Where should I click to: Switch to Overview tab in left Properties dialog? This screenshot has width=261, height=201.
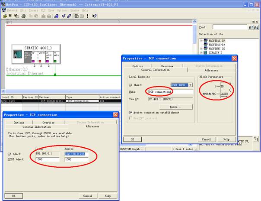pos(48,123)
